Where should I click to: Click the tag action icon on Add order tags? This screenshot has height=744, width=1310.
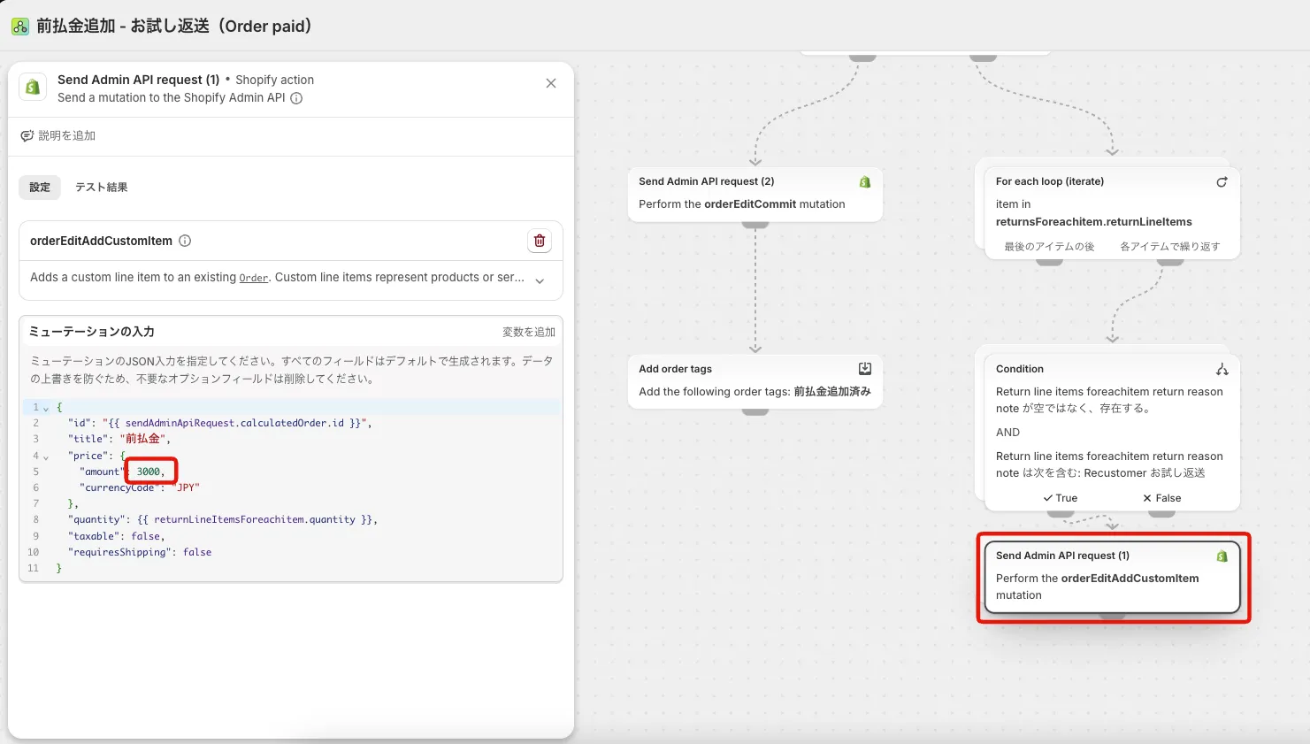pyautogui.click(x=865, y=369)
